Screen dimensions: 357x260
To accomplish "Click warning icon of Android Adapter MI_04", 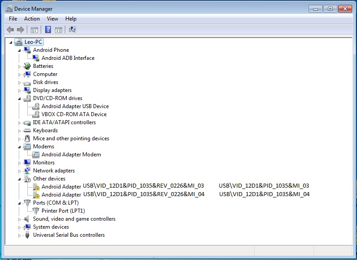I will (36, 195).
